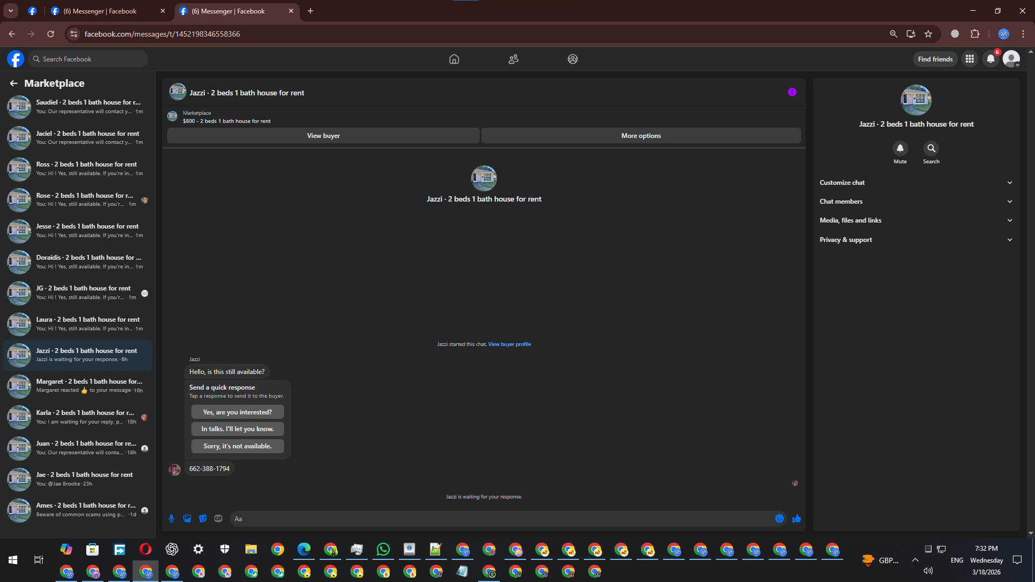Mute this conversation with the bell
1035x582 pixels.
[900, 148]
